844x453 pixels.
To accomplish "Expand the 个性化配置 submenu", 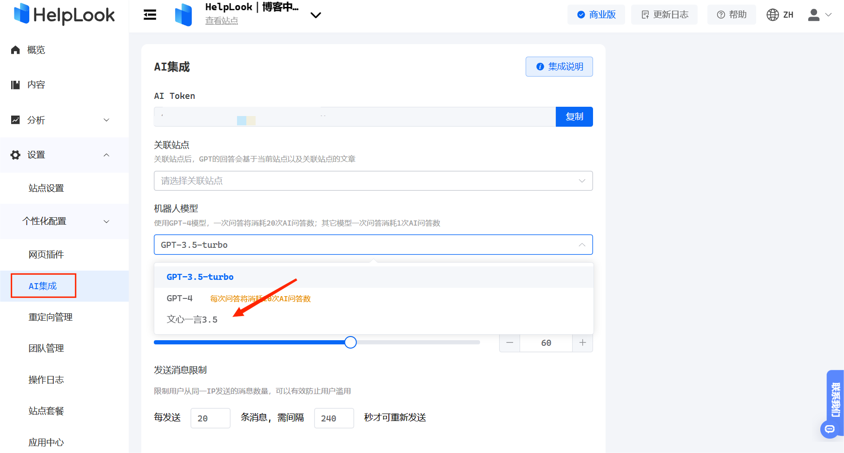I will (65, 221).
